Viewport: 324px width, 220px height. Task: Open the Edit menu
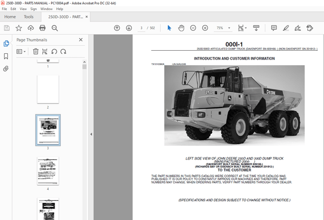point(13,9)
